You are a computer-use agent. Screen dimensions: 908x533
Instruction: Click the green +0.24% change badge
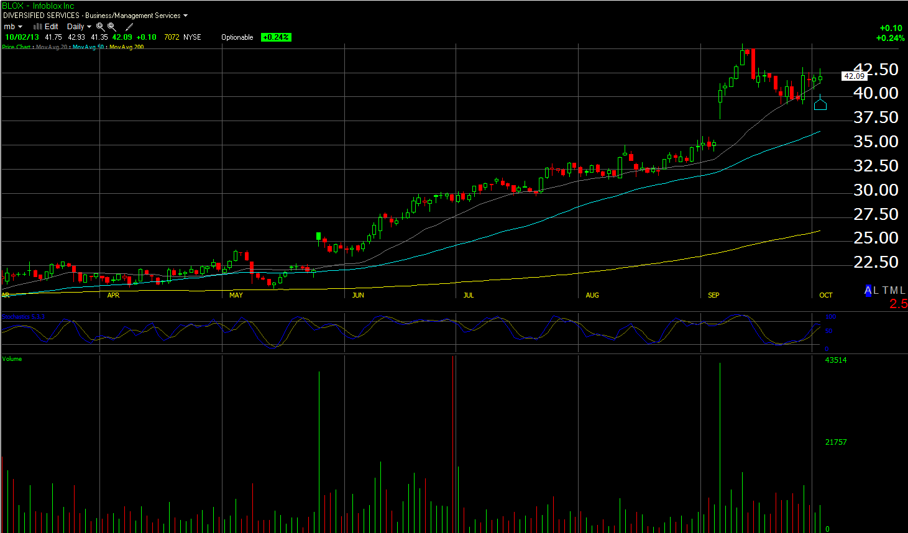275,37
